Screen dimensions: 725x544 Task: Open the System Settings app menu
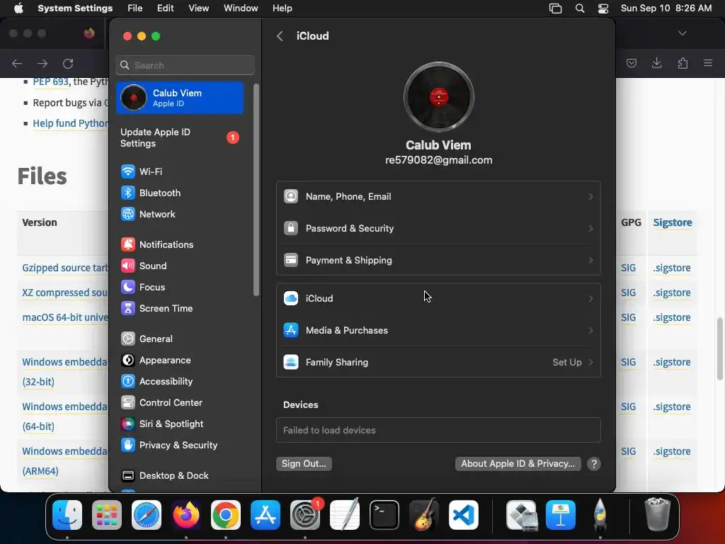[x=75, y=8]
